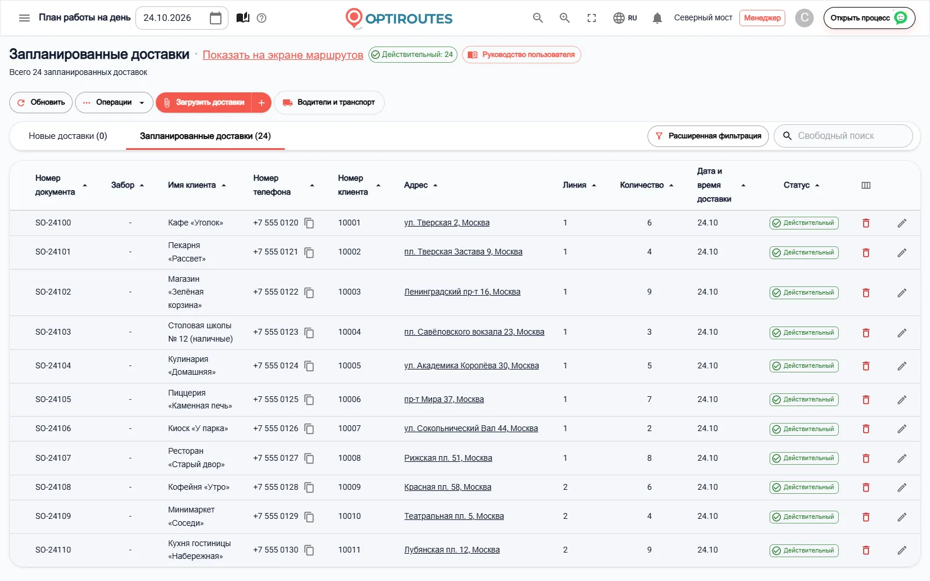
Task: Copy phone number +7 555 0125
Action: (x=309, y=400)
